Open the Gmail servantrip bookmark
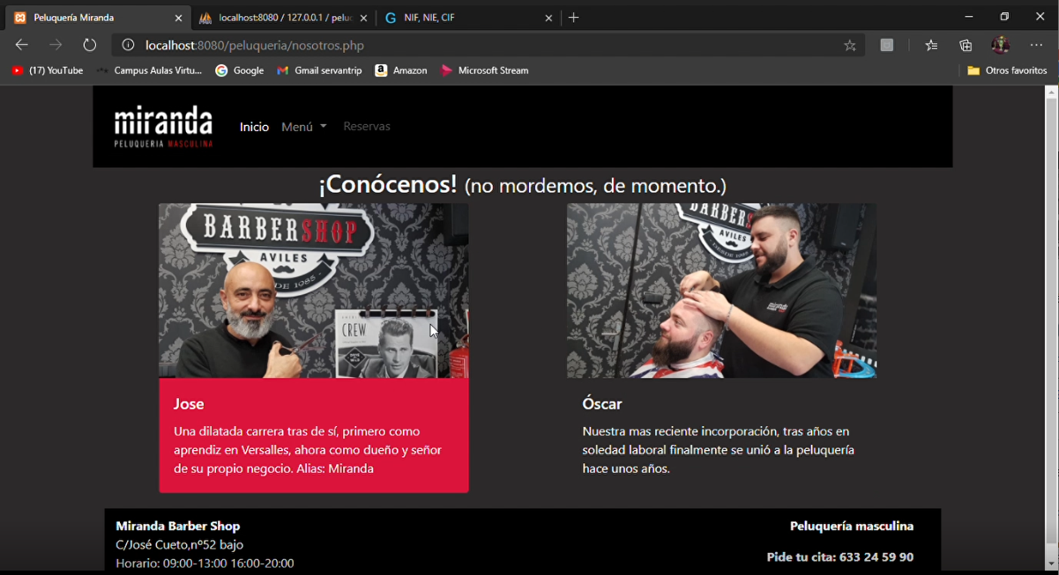The width and height of the screenshot is (1059, 575). (x=319, y=70)
